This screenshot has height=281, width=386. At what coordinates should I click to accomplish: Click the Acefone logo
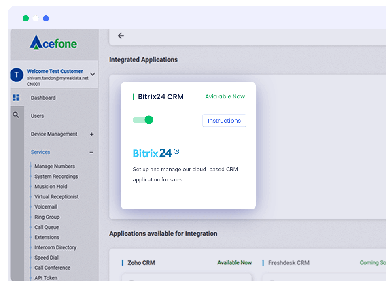click(53, 43)
